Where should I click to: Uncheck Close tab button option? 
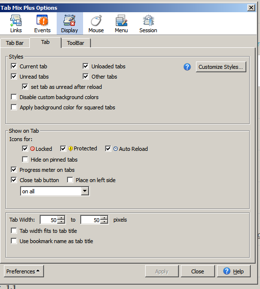point(14,180)
